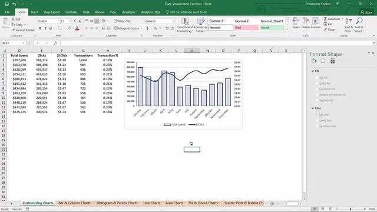This screenshot has height=212, width=377.
Task: Click the Delete cells icon
Action: pyautogui.click(x=306, y=21)
